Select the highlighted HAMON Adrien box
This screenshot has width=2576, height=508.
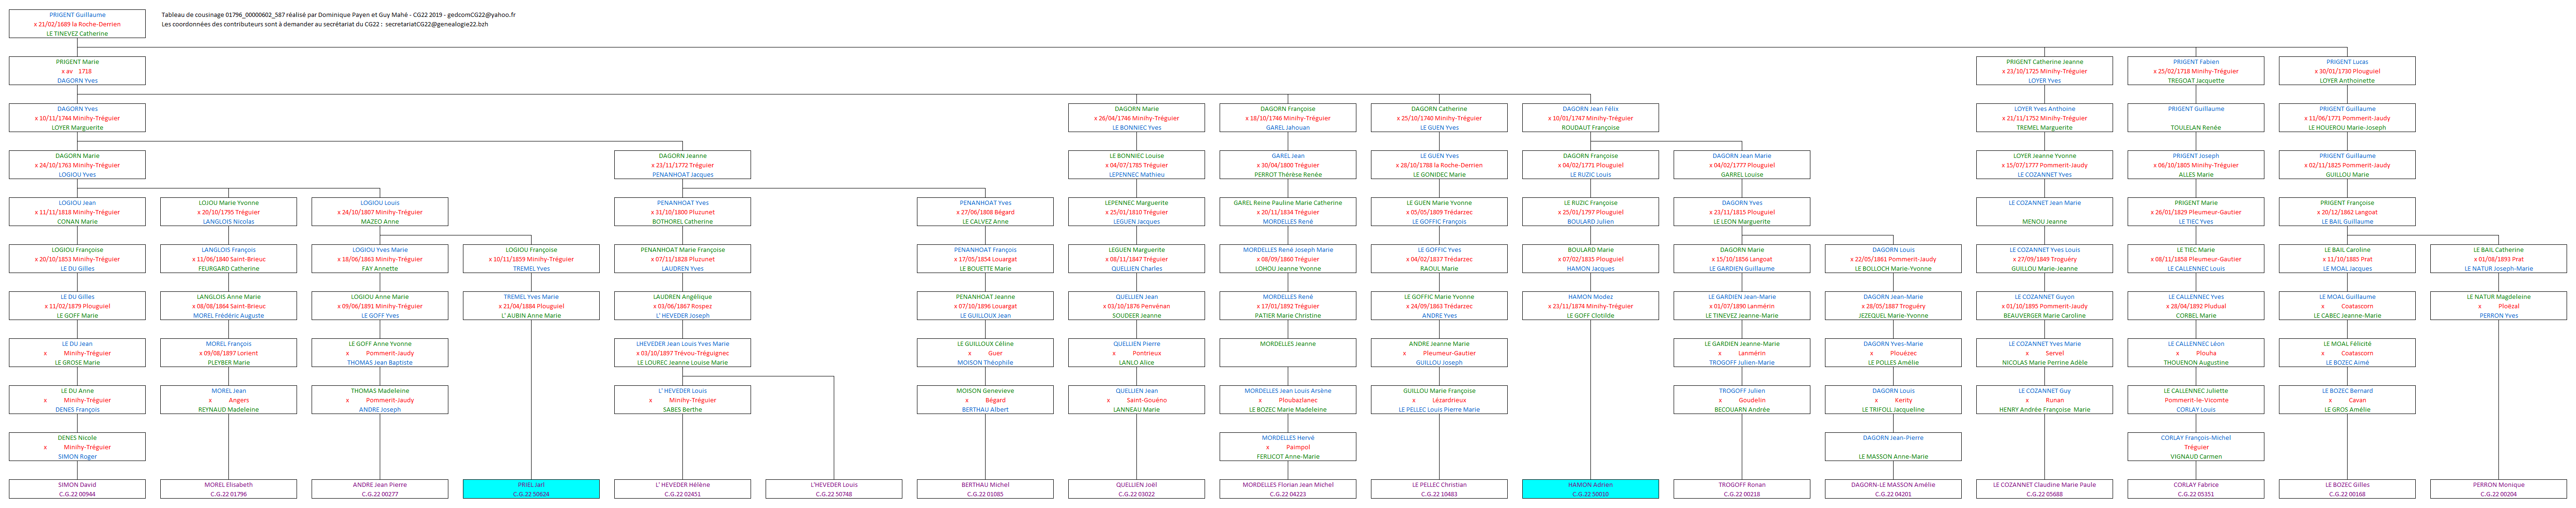click(1590, 489)
